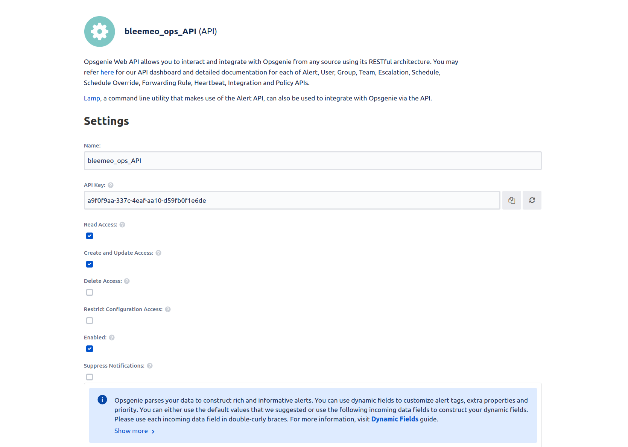
Task: Uncheck the Read Access checkbox
Action: (89, 236)
